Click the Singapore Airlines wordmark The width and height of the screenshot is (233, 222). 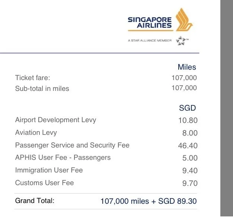(x=150, y=23)
